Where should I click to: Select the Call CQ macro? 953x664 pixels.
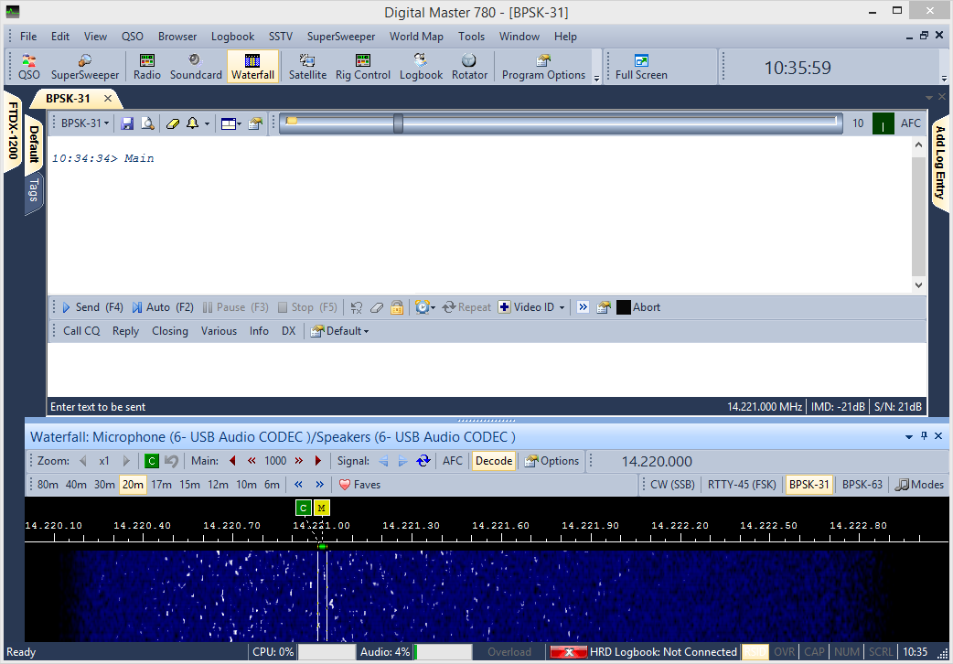click(x=81, y=331)
